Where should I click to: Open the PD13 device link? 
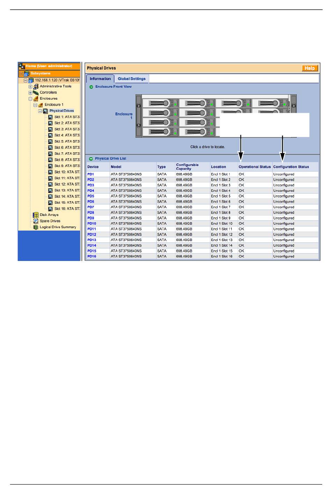click(x=92, y=240)
